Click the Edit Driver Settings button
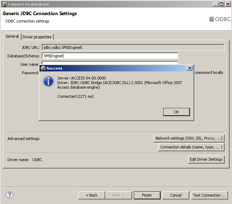232x204 pixels. click(206, 159)
